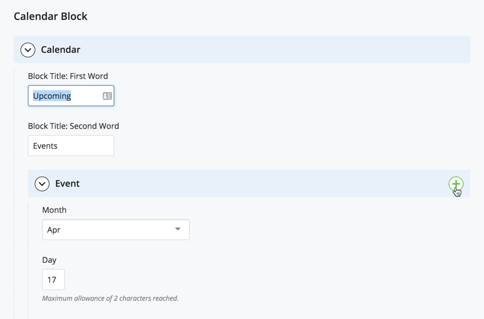The height and width of the screenshot is (319, 484).
Task: Click the Second Word field containing Events
Action: (x=71, y=146)
